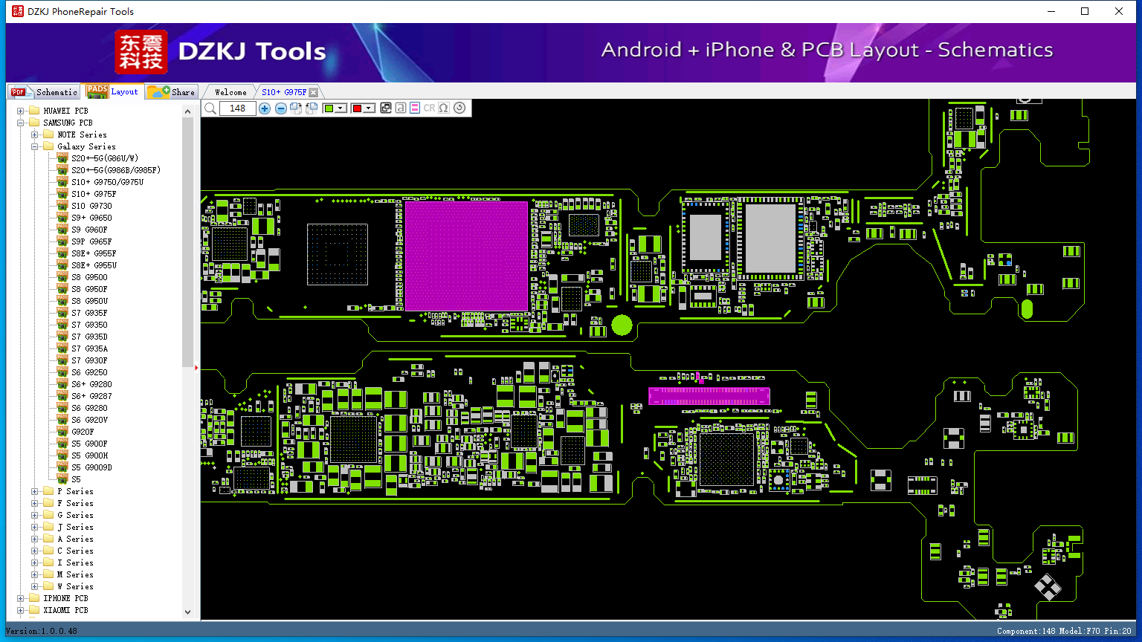Open the S5 G900H layout

click(89, 455)
